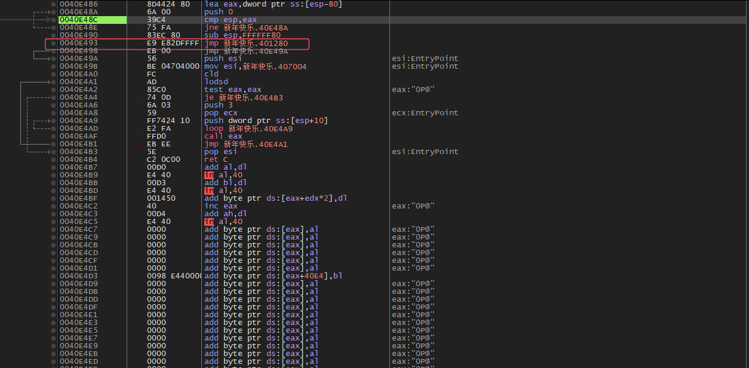Click in al,40 instruction at 0040E4C5

pyautogui.click(x=223, y=222)
